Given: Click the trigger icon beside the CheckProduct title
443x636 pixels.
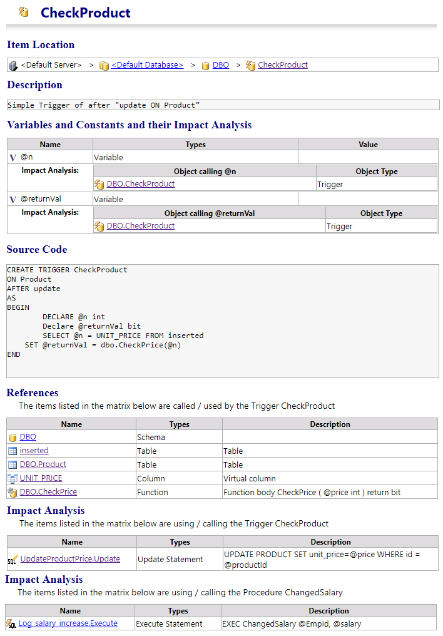Looking at the screenshot, I should pyautogui.click(x=24, y=13).
